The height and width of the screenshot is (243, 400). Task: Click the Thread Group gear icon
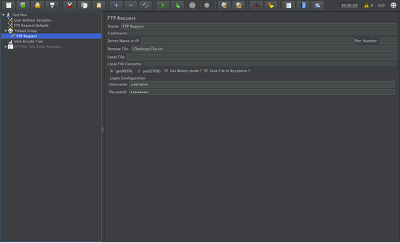10,31
